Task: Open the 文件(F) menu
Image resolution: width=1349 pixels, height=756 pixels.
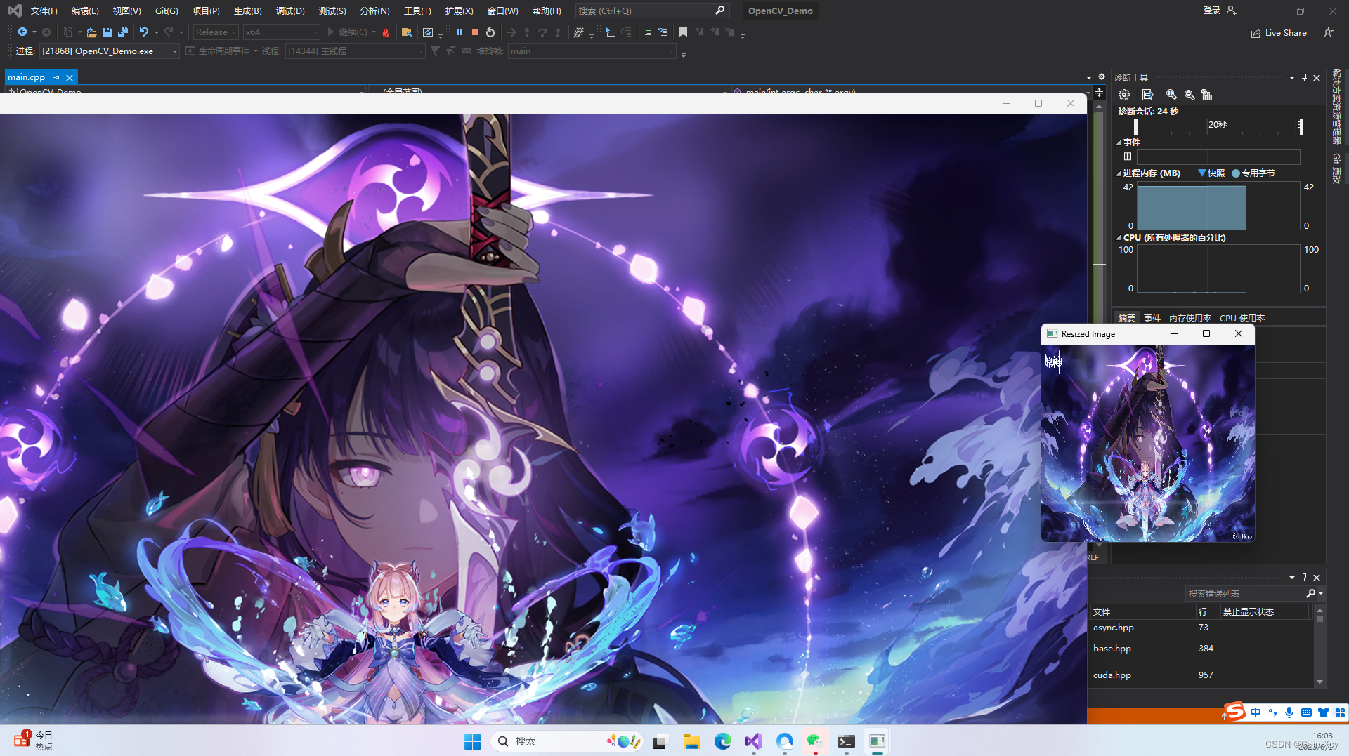Action: point(44,11)
